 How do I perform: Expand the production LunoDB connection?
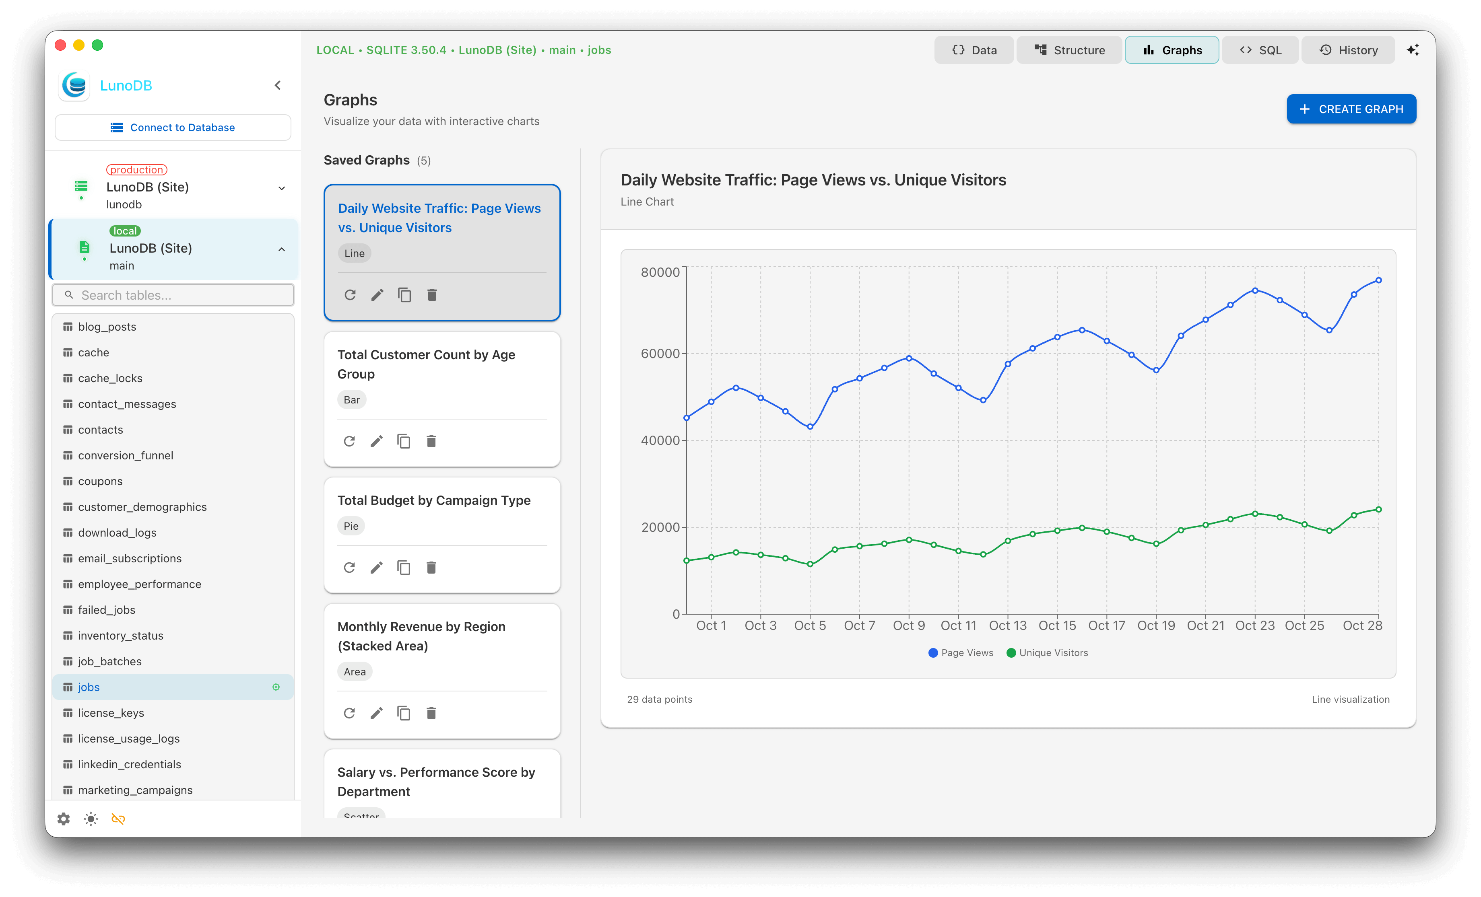[281, 188]
